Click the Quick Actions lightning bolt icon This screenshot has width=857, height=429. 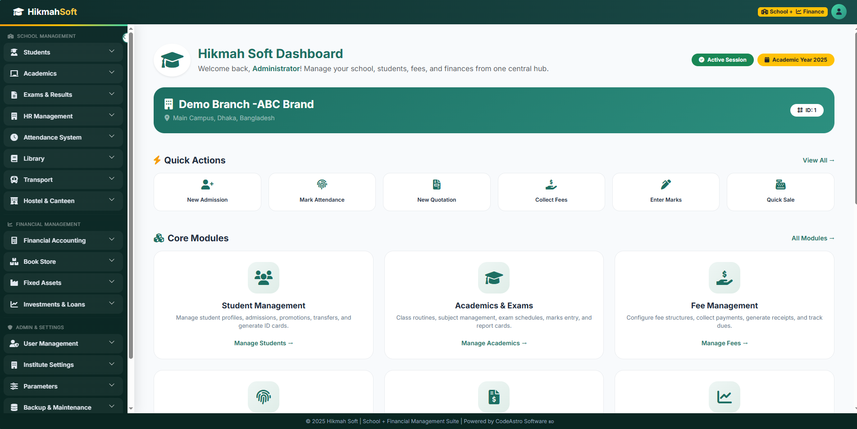(x=157, y=160)
